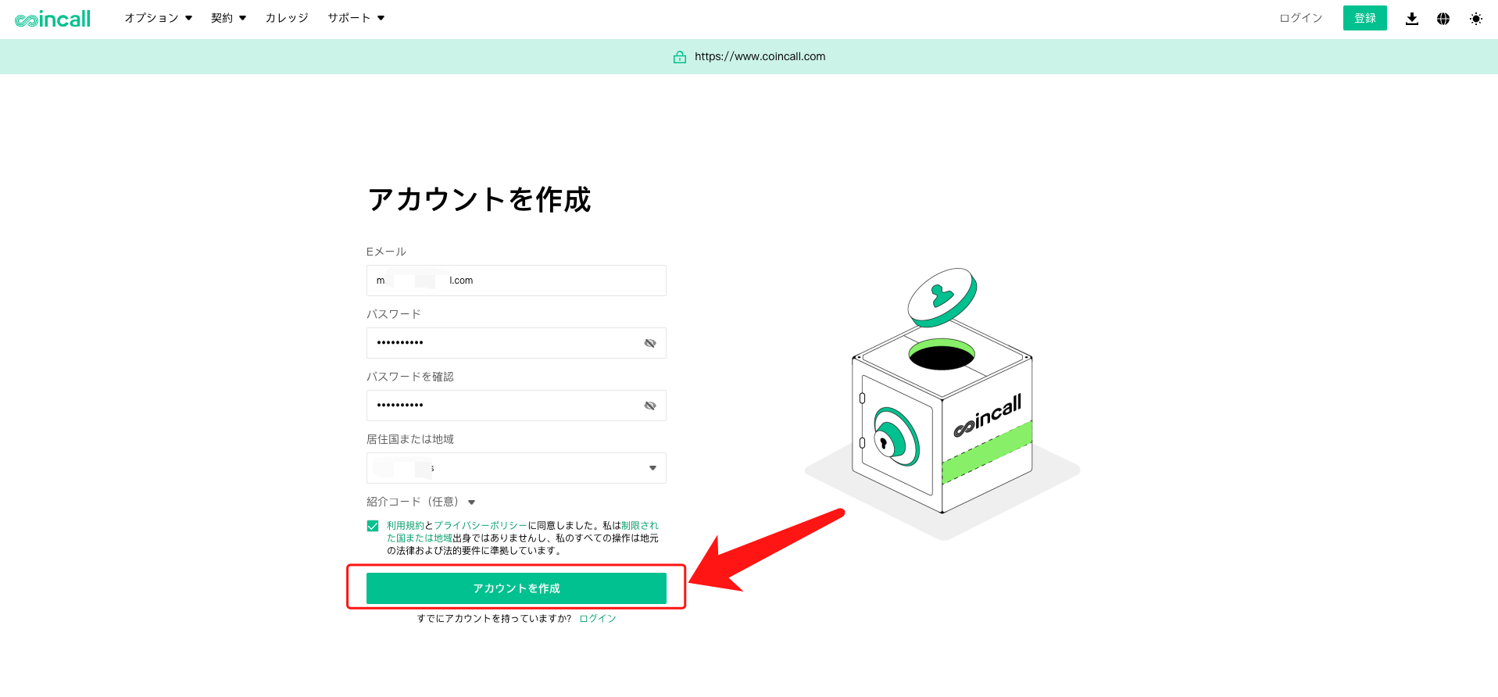This screenshot has width=1498, height=697.
Task: Open the language globe icon
Action: (x=1443, y=19)
